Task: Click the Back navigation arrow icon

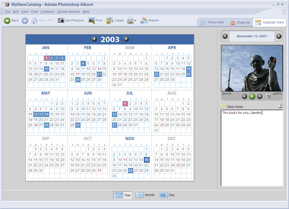Action: click(7, 20)
